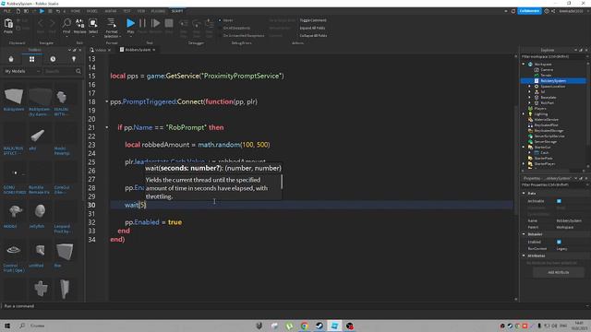Click the small Play icon in quick-access bar
Image resolution: width=591 pixels, height=332 pixels.
click(42, 11)
